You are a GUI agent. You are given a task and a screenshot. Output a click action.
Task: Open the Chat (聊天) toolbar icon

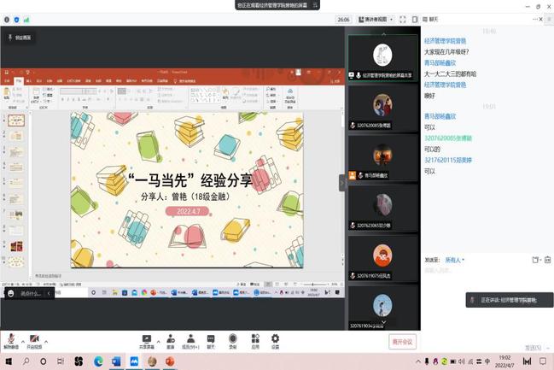point(211,341)
